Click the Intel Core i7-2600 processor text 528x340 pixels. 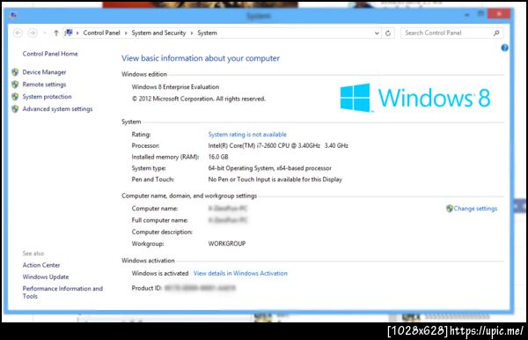click(x=278, y=146)
